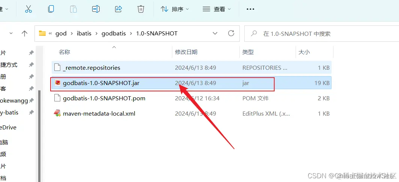
Task: Open the 排序 sort dropdown
Action: (x=175, y=9)
